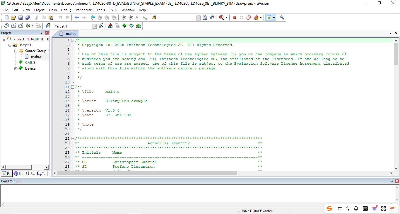The height and width of the screenshot is (214, 400).
Task: Collapse the comment block at line 1
Action: (x=73, y=40)
